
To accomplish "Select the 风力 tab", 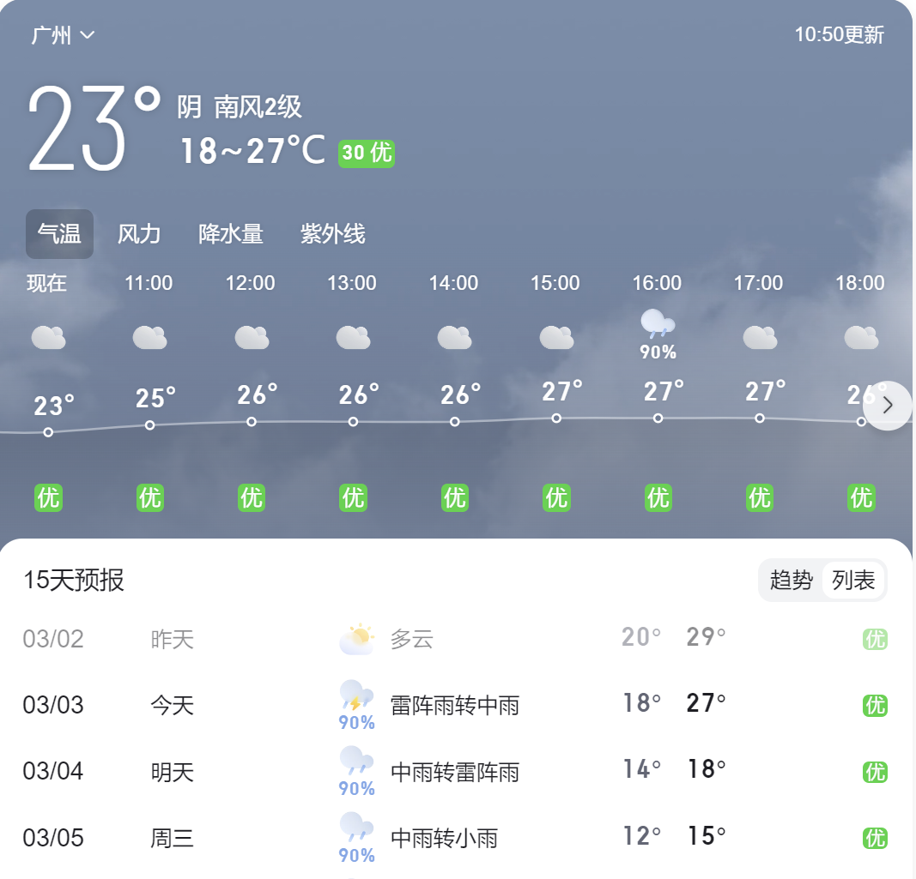I will coord(139,234).
